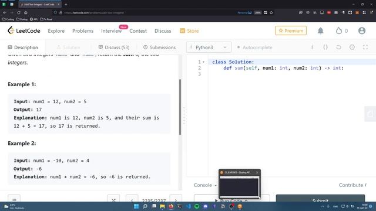Reload the browser page
This screenshot has width=376, height=211.
point(19,12)
